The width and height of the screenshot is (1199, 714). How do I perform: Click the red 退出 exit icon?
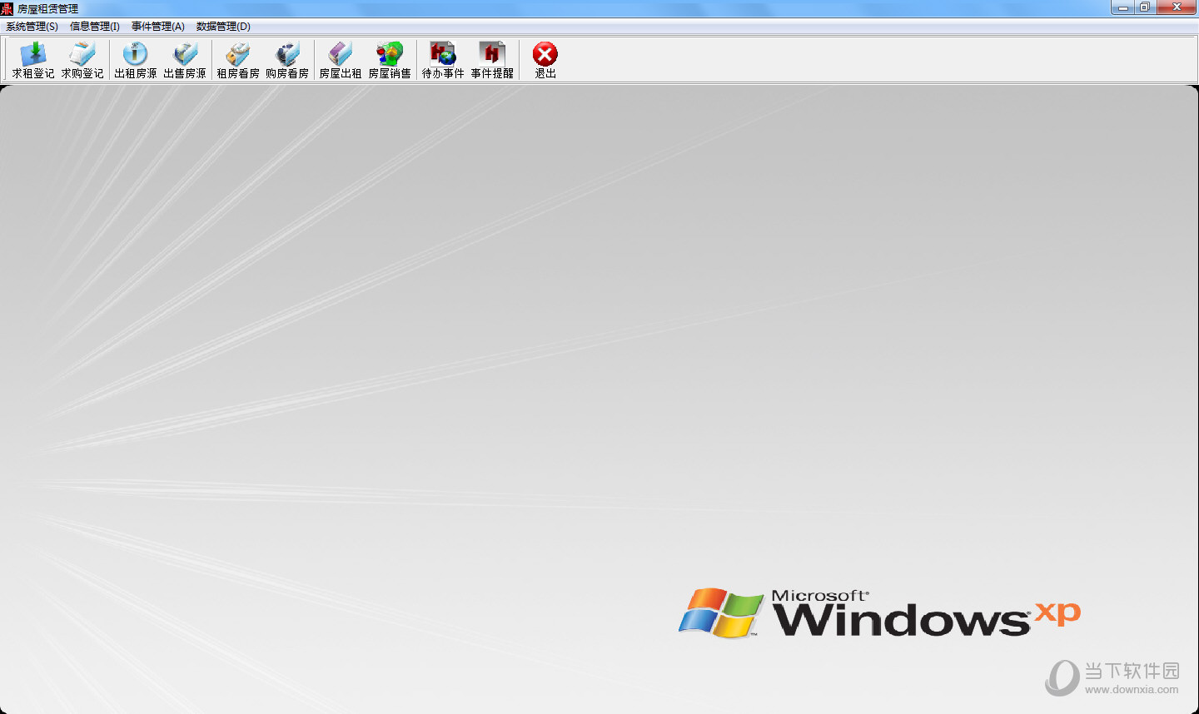(545, 60)
